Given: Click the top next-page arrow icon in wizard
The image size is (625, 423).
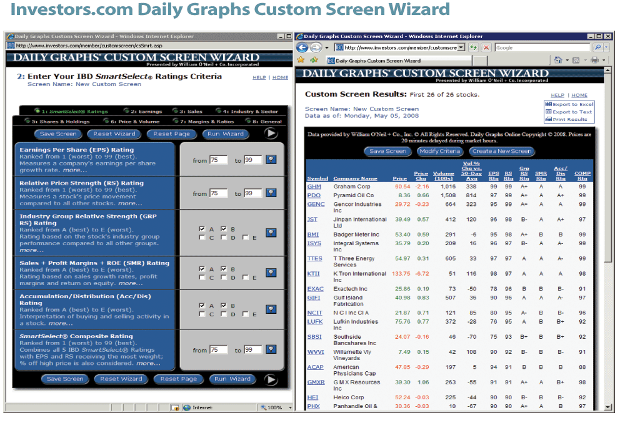Looking at the screenshot, I should (x=271, y=133).
